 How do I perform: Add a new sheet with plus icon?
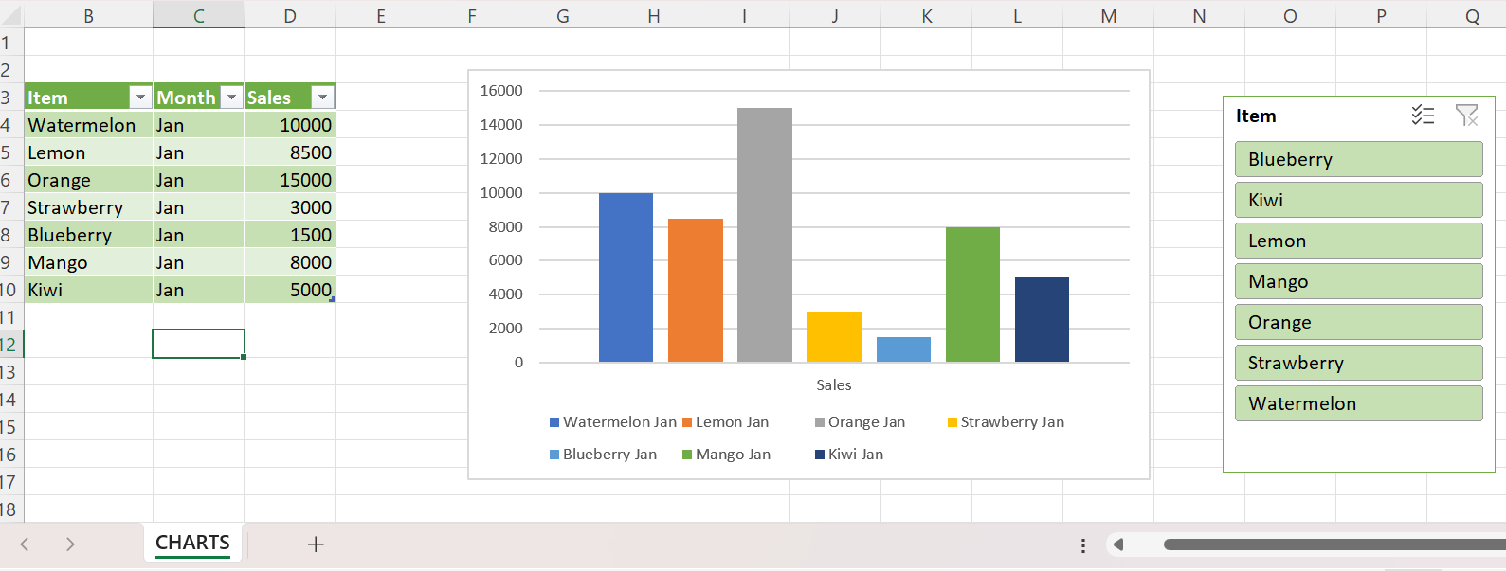pos(316,544)
